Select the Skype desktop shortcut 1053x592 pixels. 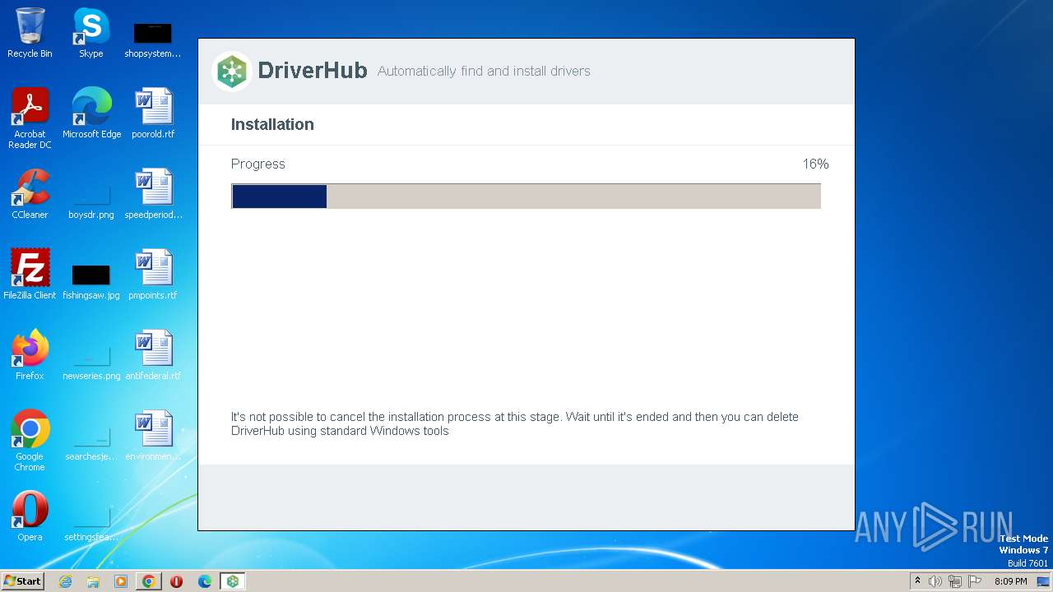coord(91,33)
